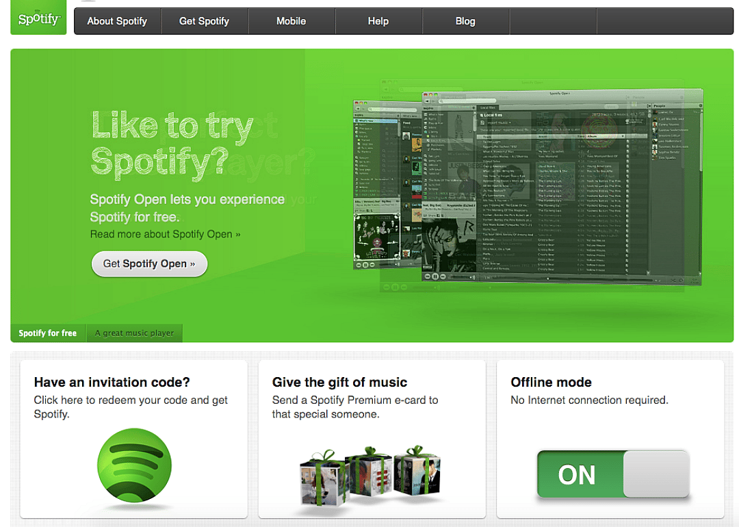Open the Offline mode heading
739x527 pixels.
551,383
